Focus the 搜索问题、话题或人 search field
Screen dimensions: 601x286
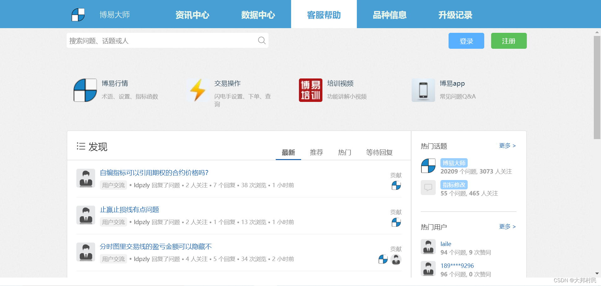pyautogui.click(x=167, y=40)
